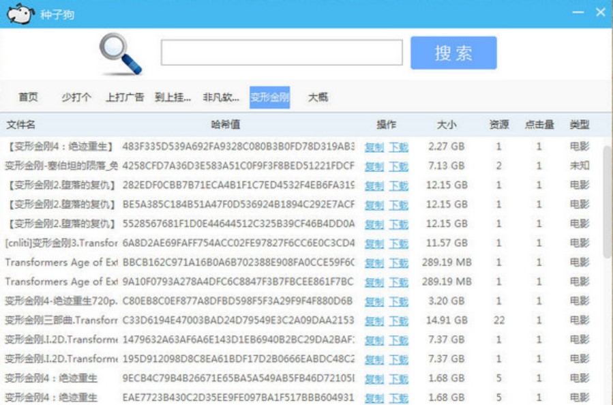613x405 pixels.
Task: Download the 7.13 GB 赛伯坦的陨落 file
Action: pos(399,166)
